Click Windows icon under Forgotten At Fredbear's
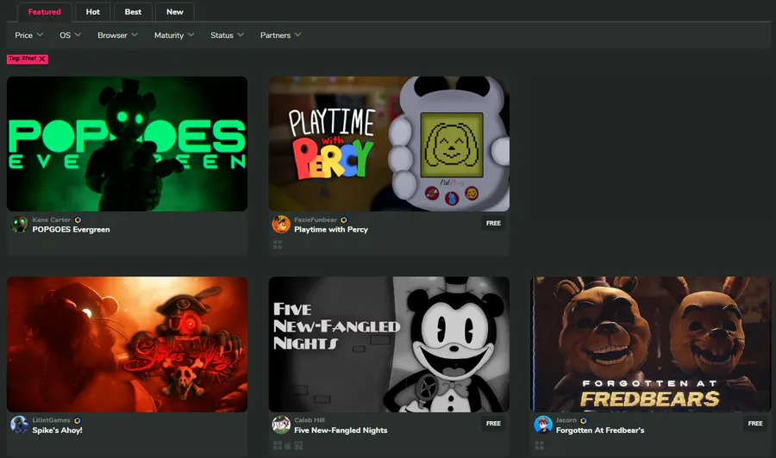This screenshot has height=458, width=776. [540, 446]
